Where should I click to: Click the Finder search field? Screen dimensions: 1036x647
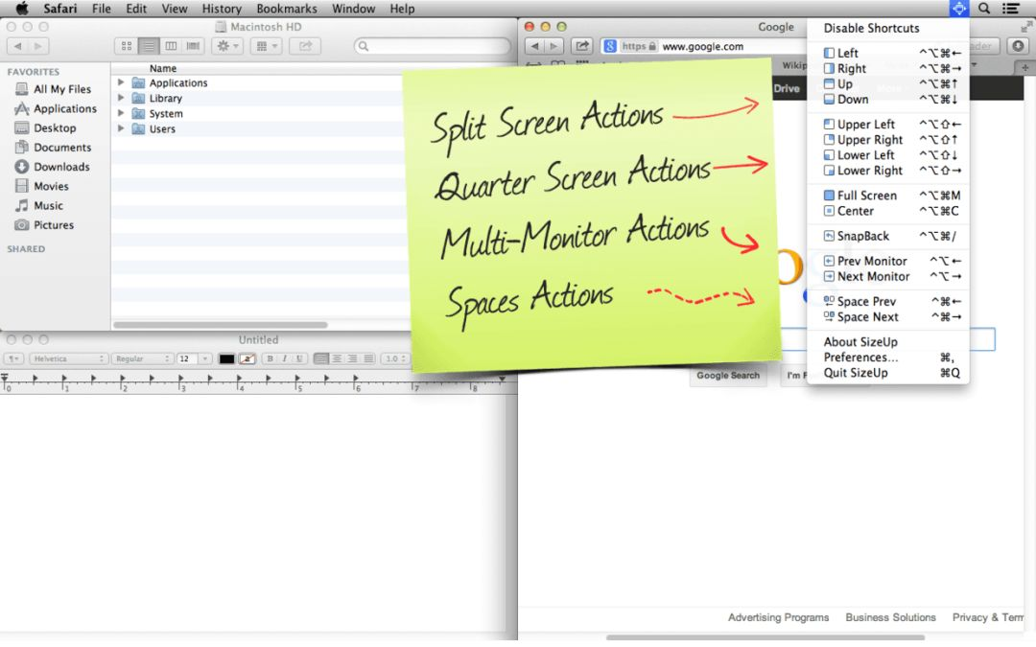coord(433,46)
